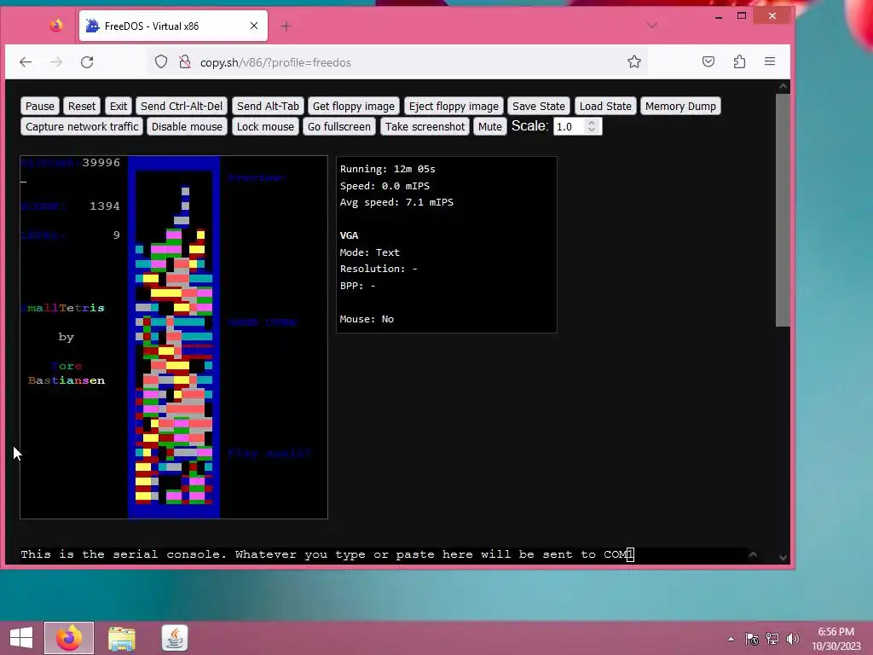Open the Extensions puzzle icon
The height and width of the screenshot is (655, 873).
(739, 61)
